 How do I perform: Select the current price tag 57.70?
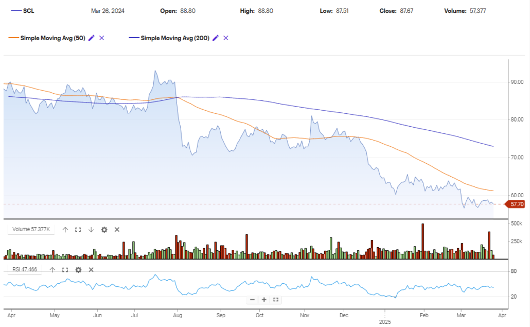pyautogui.click(x=515, y=204)
